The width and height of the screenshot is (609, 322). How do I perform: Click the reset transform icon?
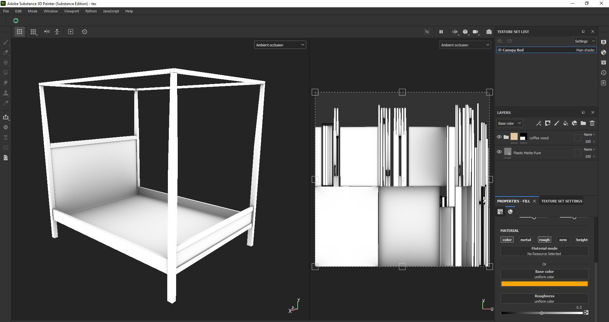[84, 32]
